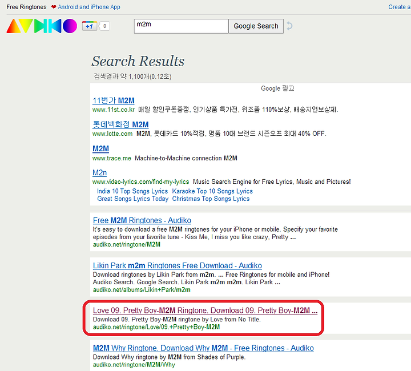The image size is (411, 371).
Task: Open the M2M trace.me ad link
Action: click(x=100, y=148)
